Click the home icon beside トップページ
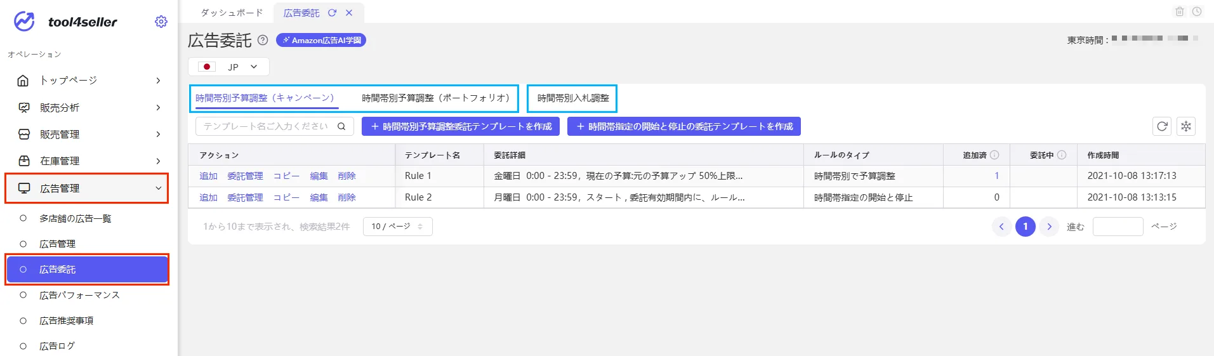The height and width of the screenshot is (356, 1214). [x=23, y=81]
